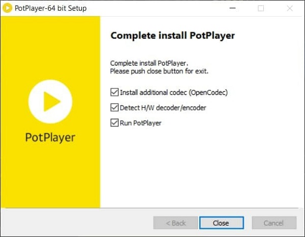Screen dimensions: 305x237
Task: Click the PotPlayer wordmark under the logo
Action: 50,138
